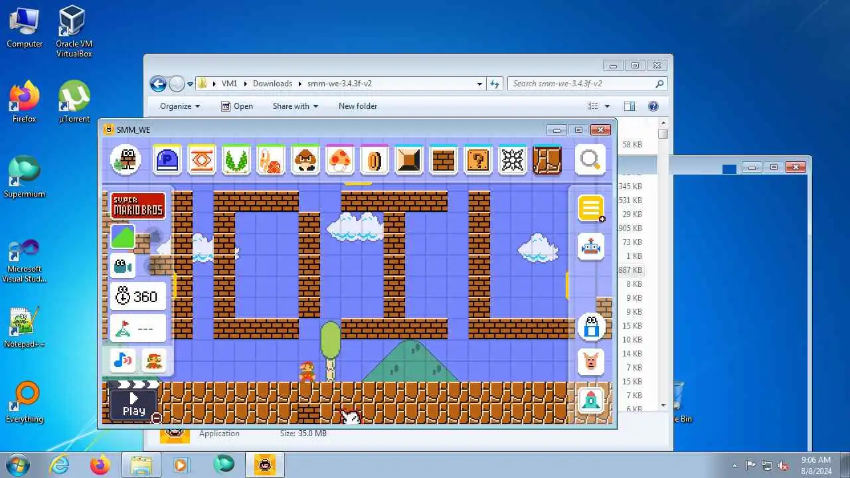The image size is (850, 478).
Task: Set the 360 course timer
Action: [138, 297]
